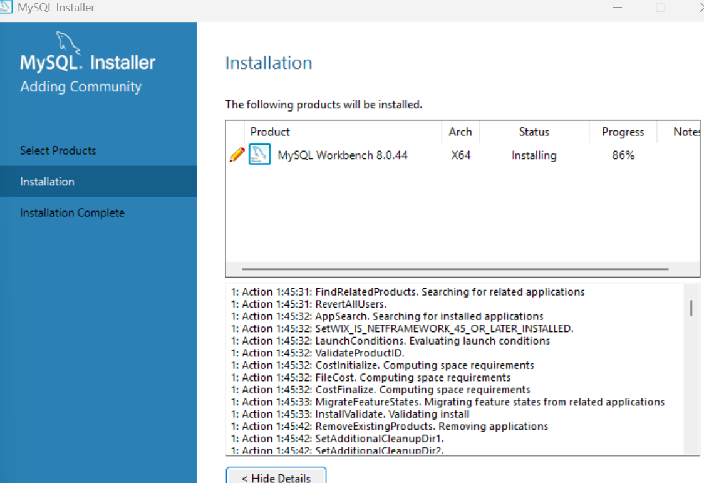This screenshot has height=483, width=704.
Task: Click the MySQL Workbench product icon
Action: [259, 154]
